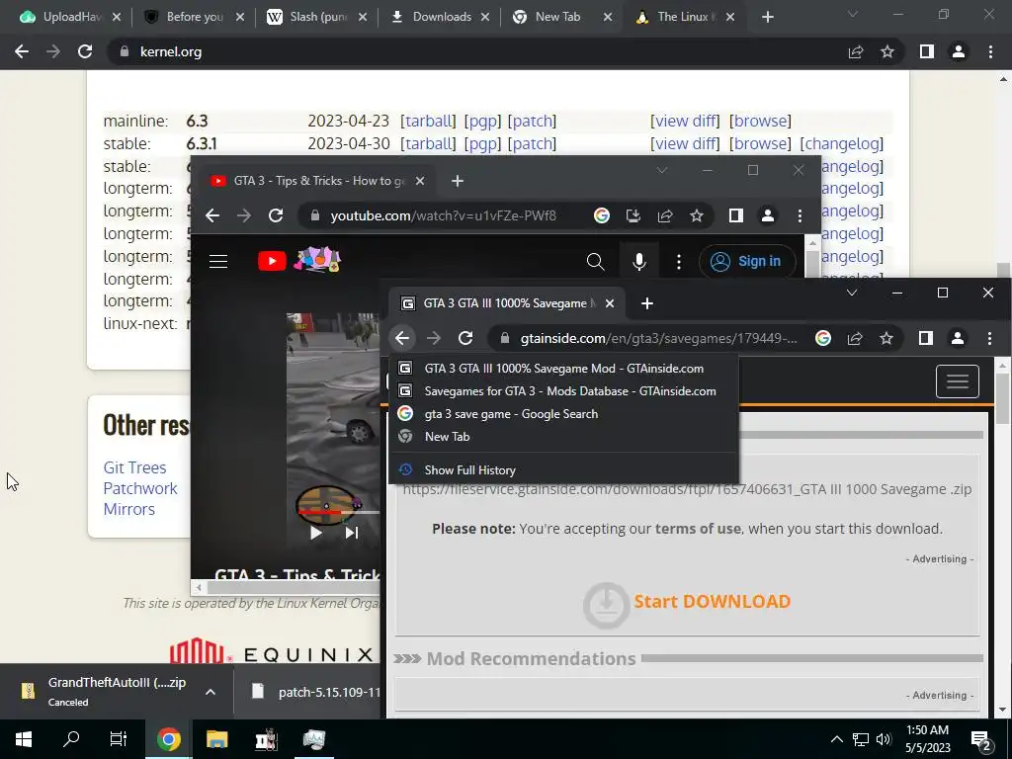Choose Show Full History
The width and height of the screenshot is (1012, 759).
coord(563,469)
